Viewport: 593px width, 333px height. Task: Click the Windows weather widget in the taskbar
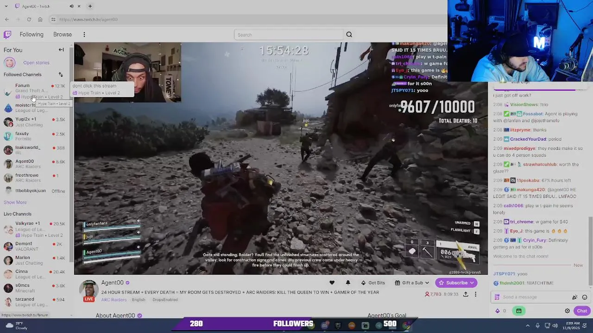(x=16, y=326)
